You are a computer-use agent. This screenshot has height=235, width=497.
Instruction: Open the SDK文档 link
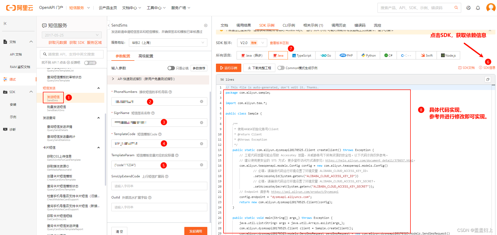coord(466,68)
